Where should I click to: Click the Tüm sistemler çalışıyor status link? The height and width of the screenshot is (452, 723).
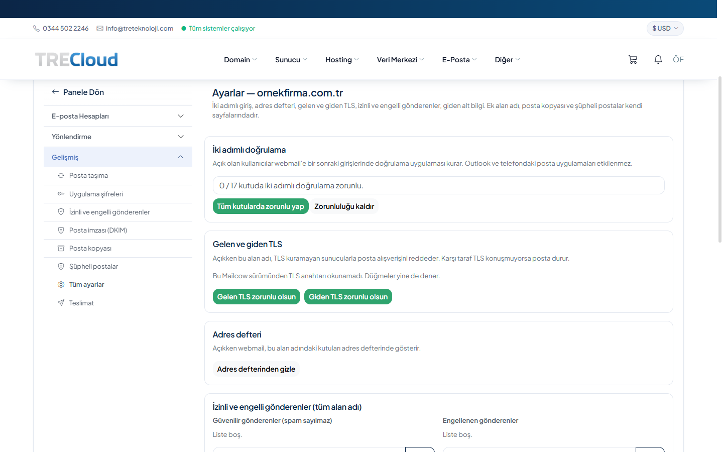coord(222,29)
